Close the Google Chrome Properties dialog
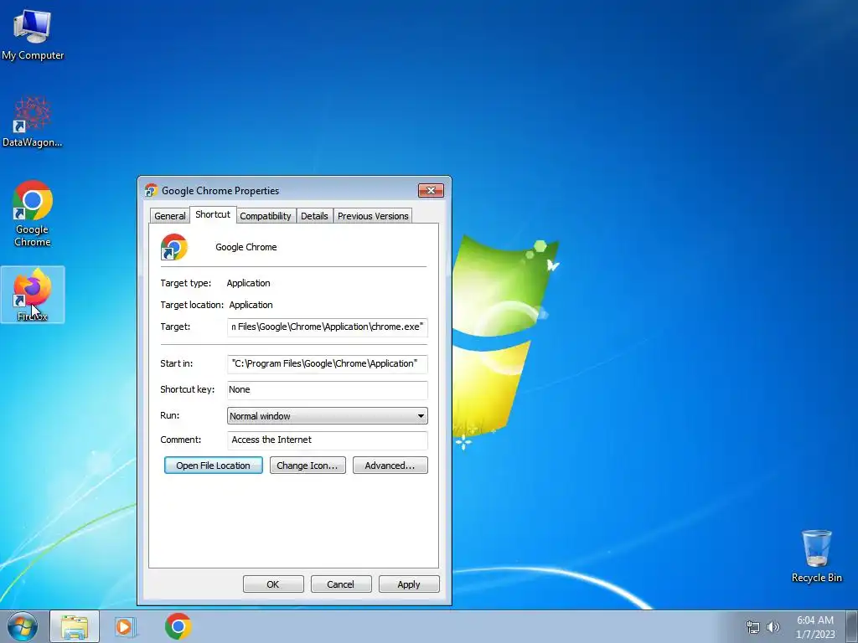This screenshot has height=643, width=858. [x=431, y=190]
